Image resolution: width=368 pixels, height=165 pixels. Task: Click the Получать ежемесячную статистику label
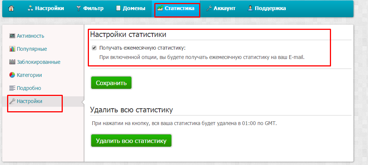142,48
